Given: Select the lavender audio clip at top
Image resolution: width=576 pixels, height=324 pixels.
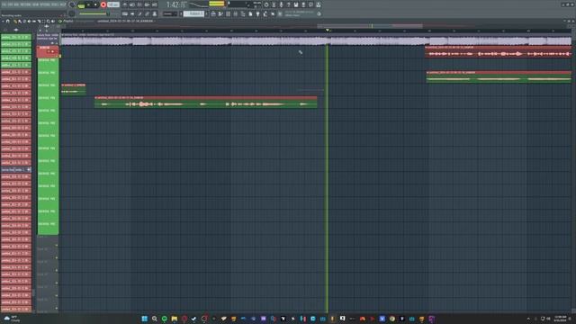Looking at the screenshot, I should (x=316, y=40).
